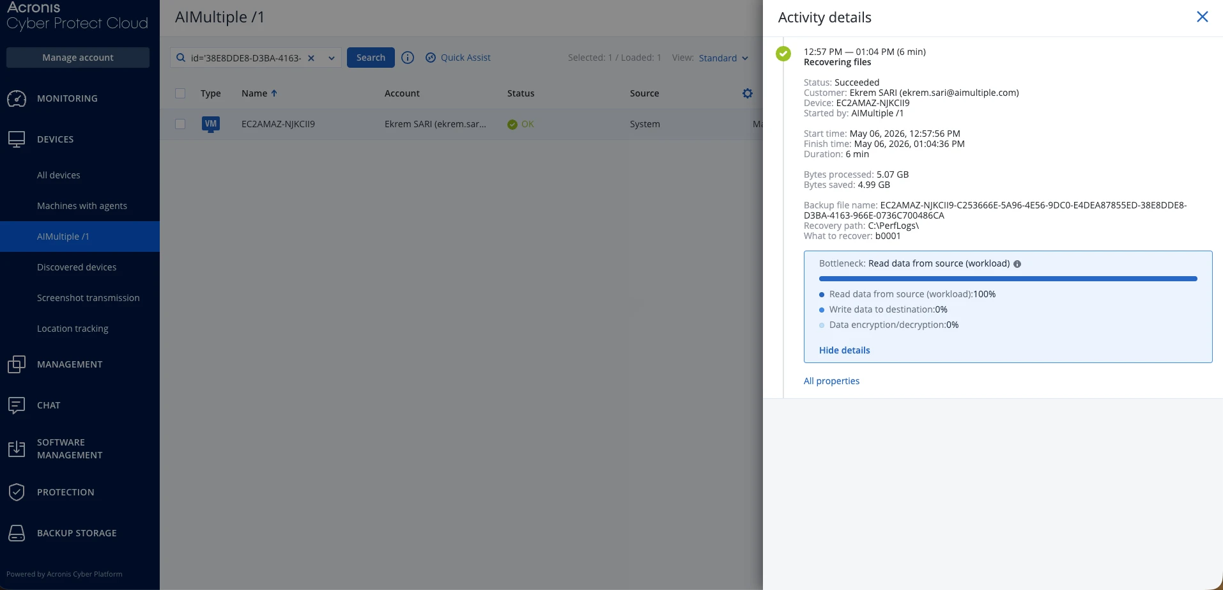Click the Bytes saved 4.99 GB value
Viewport: 1223px width, 590px height.
(x=873, y=185)
